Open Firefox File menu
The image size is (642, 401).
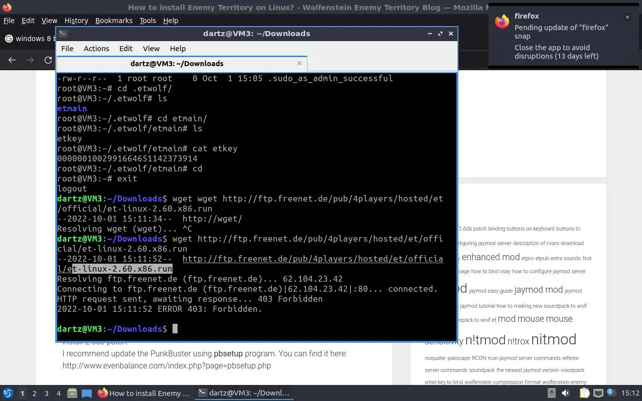click(9, 21)
